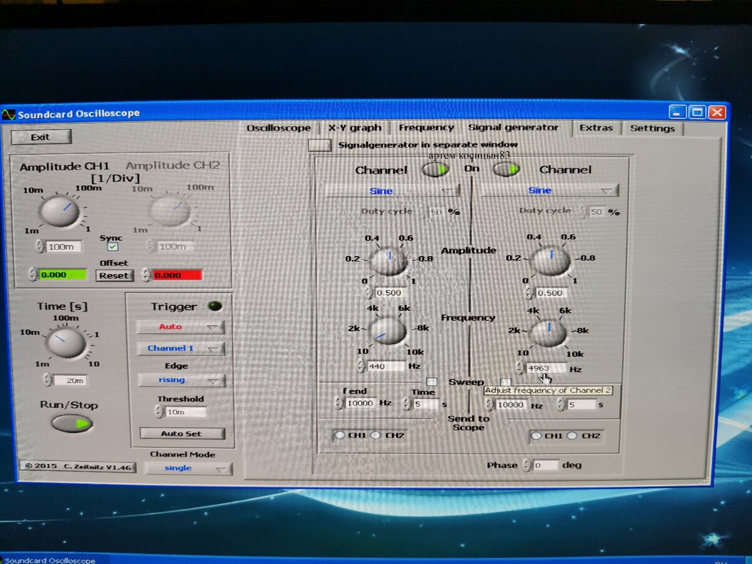This screenshot has width=752, height=564.
Task: Click the 4963 Hz frequency field
Action: 546,368
